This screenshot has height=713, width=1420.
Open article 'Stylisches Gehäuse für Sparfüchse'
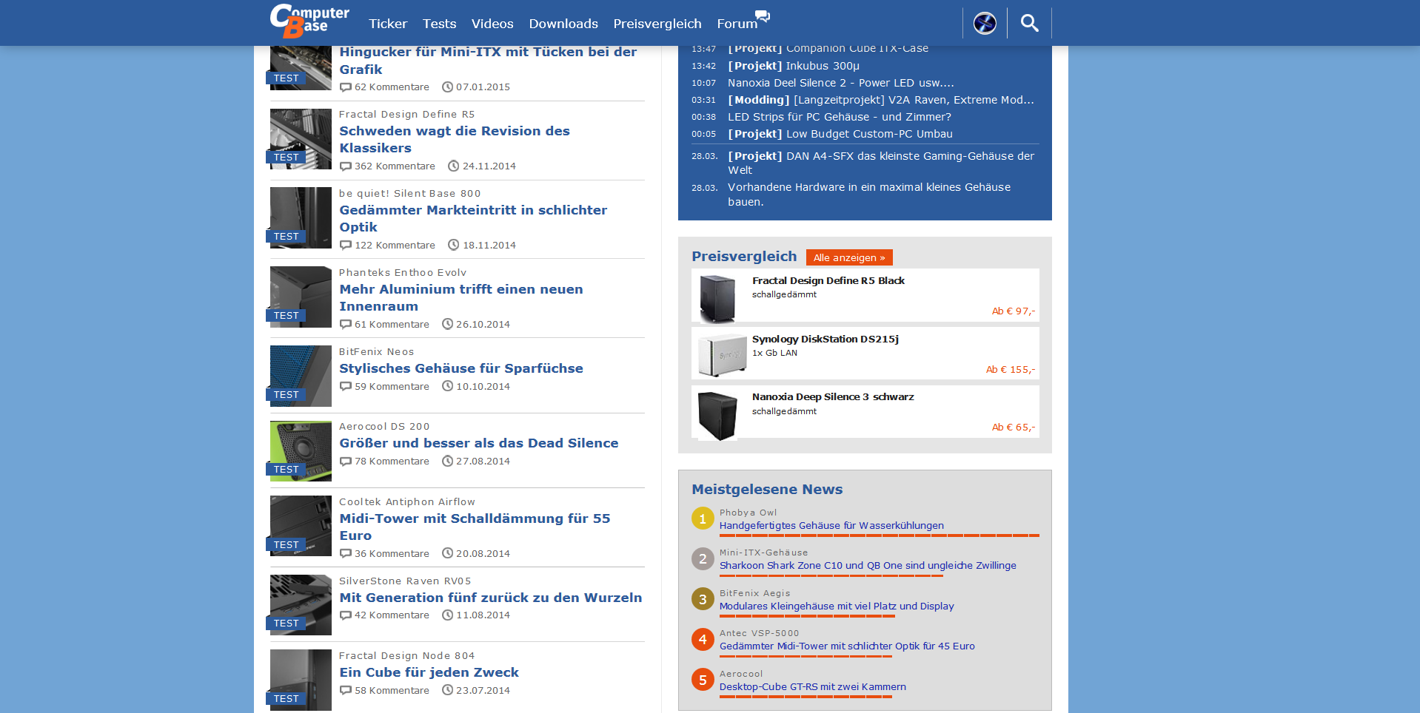pyautogui.click(x=461, y=368)
